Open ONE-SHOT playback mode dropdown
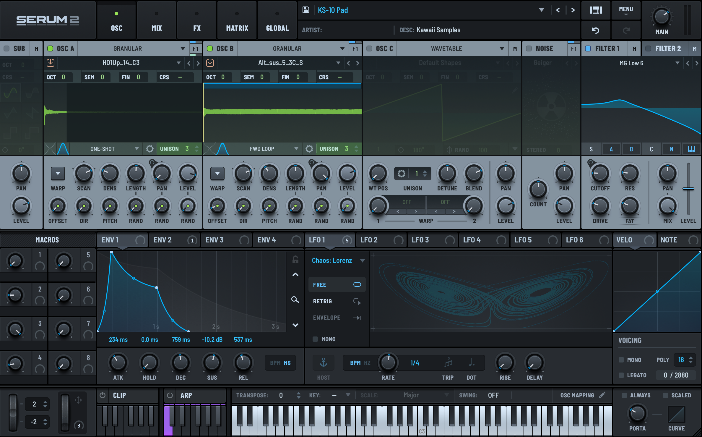This screenshot has width=702, height=437. pos(137,149)
